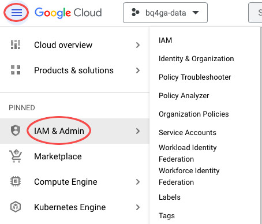Click the IAM & Admin shield icon
262x224 pixels.
(16, 130)
